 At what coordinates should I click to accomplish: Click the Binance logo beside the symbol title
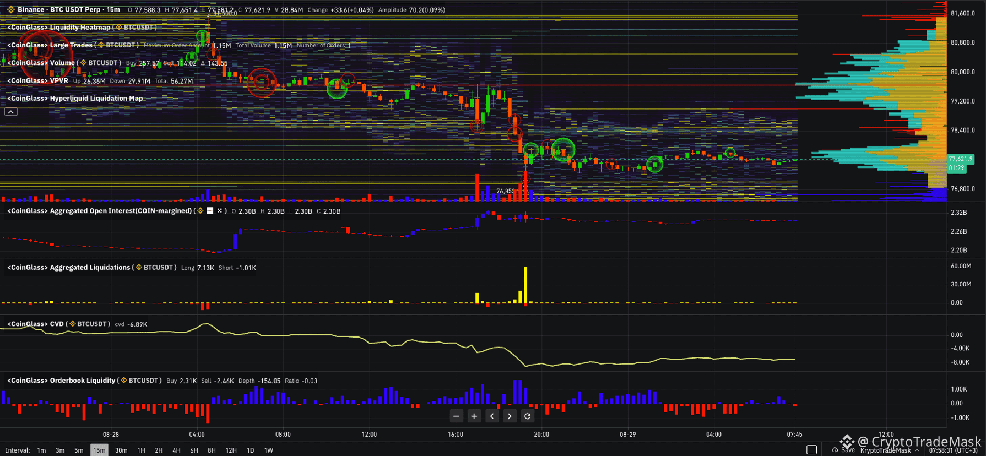point(10,10)
